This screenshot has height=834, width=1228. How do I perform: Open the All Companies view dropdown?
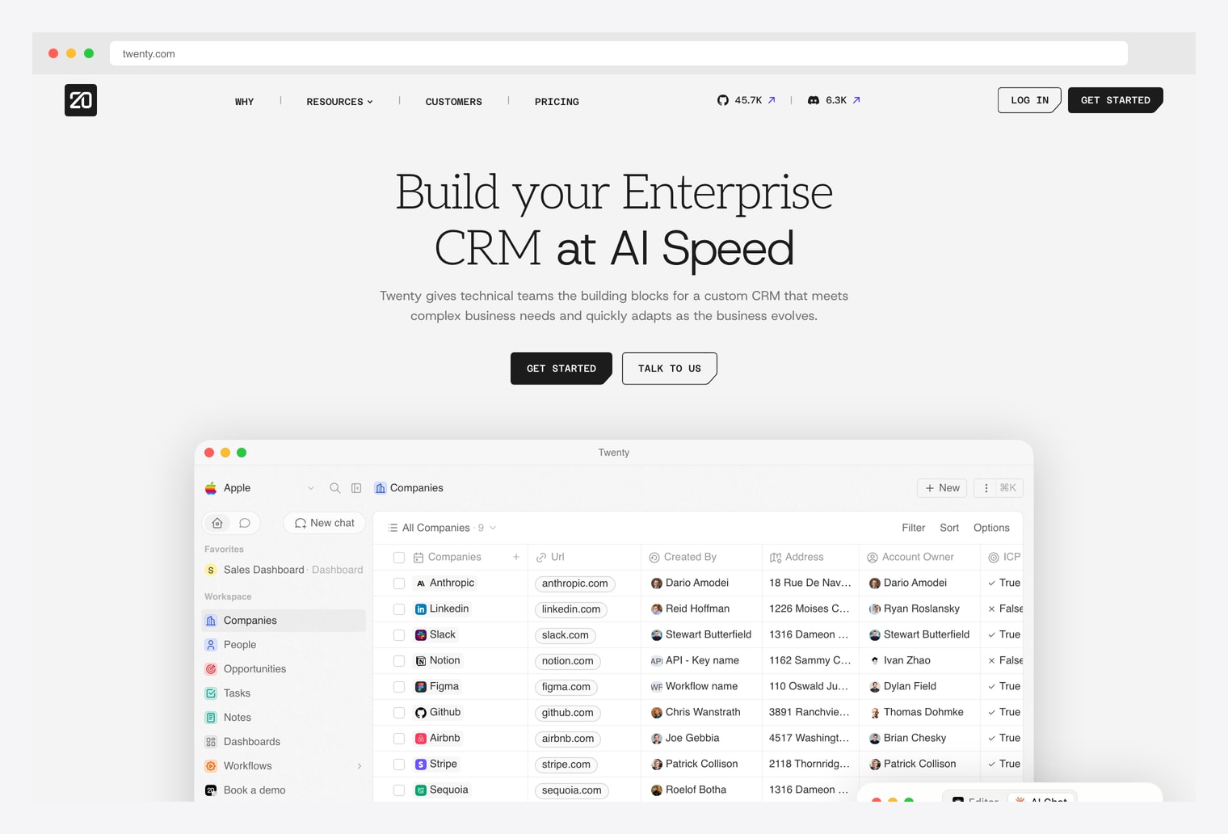(x=443, y=528)
